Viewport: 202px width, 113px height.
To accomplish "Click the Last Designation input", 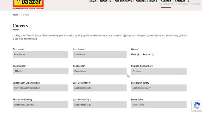I will click(100, 88).
